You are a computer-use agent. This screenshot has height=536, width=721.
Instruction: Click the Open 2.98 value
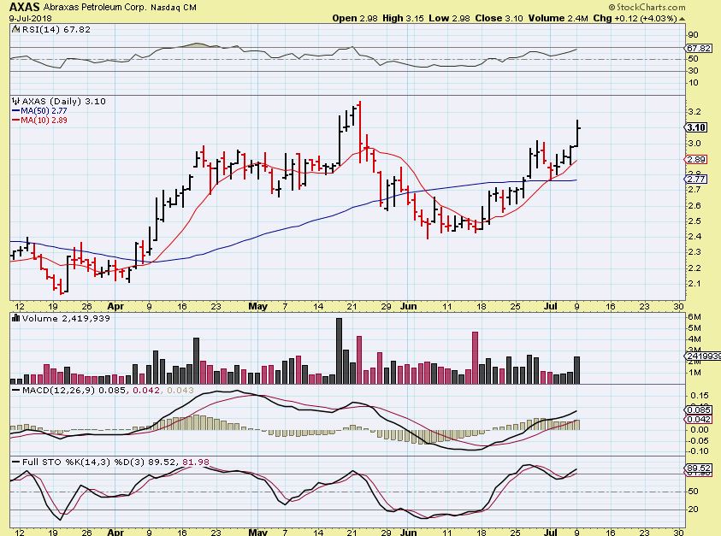(x=355, y=19)
